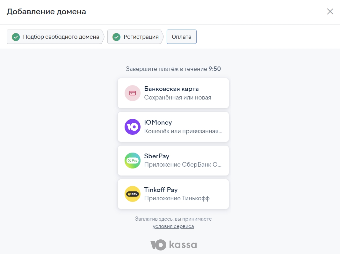Image resolution: width=340 pixels, height=254 pixels.
Task: Click 'Приложение Тинькофф' subtitle
Action: point(177,198)
